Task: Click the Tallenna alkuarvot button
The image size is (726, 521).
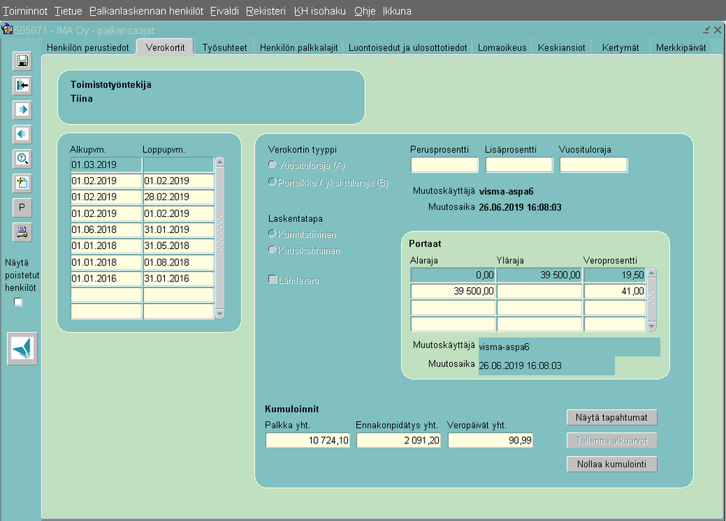Action: pos(612,440)
